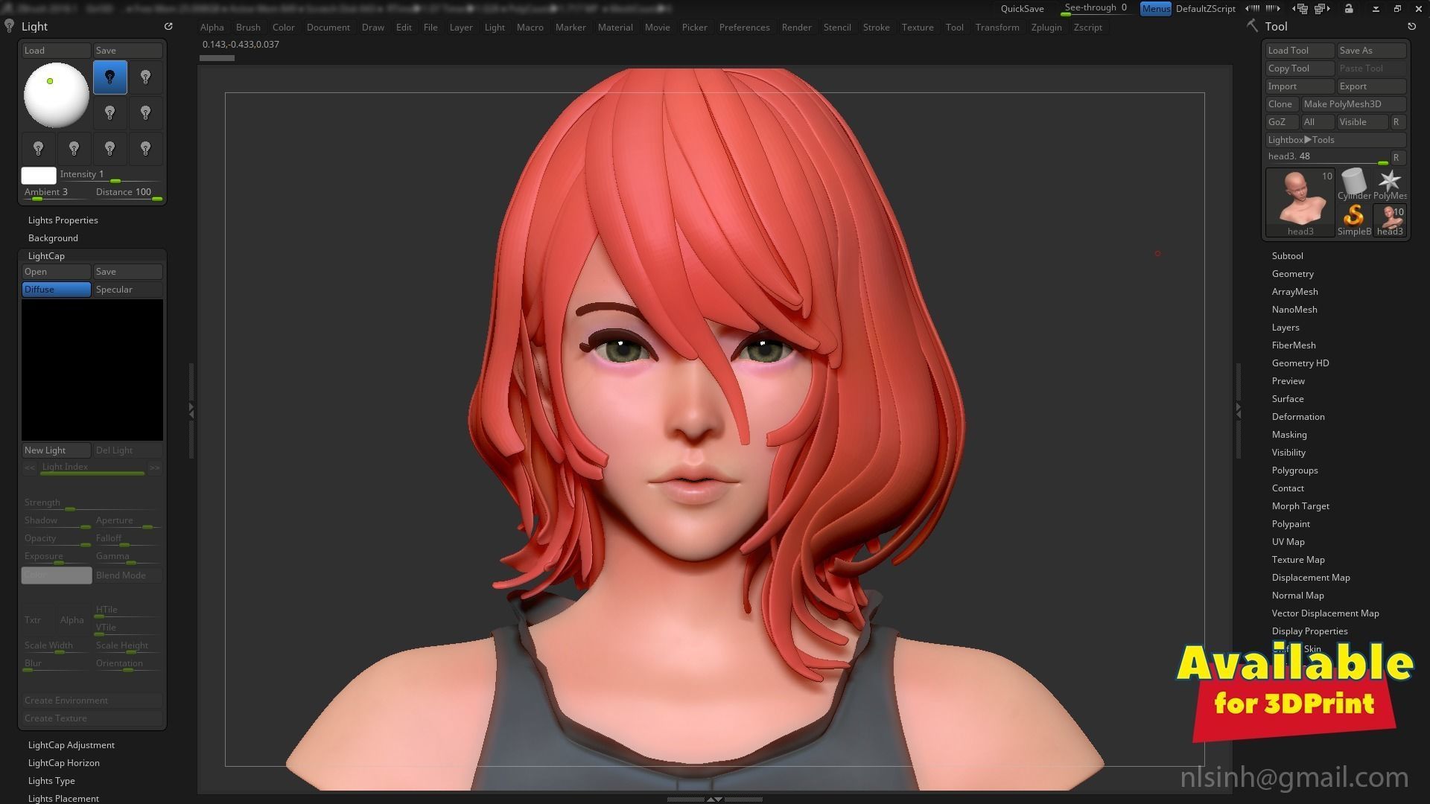Expand the Subtool section
Screen dimensions: 1430x804
[x=1287, y=256]
